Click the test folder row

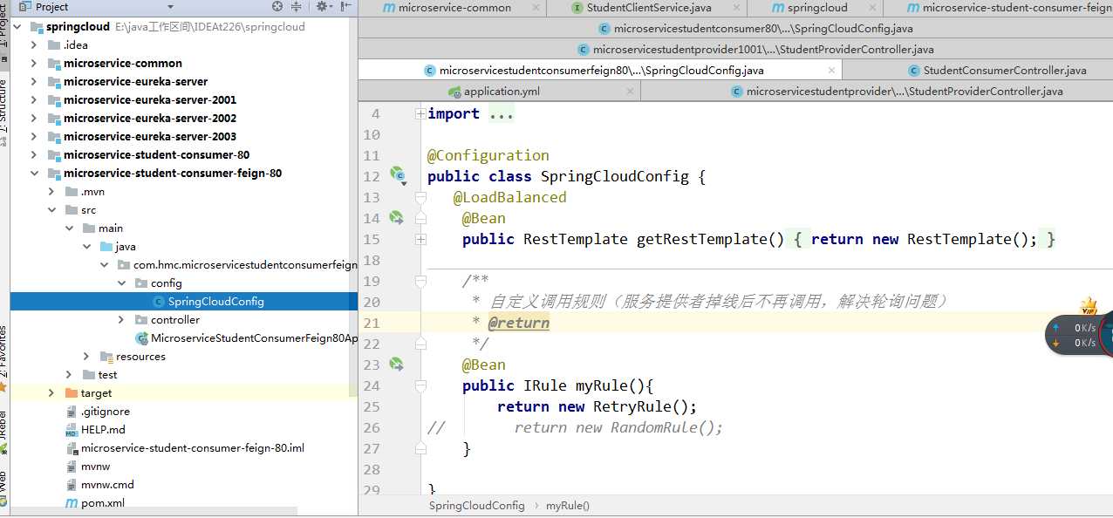184,375
